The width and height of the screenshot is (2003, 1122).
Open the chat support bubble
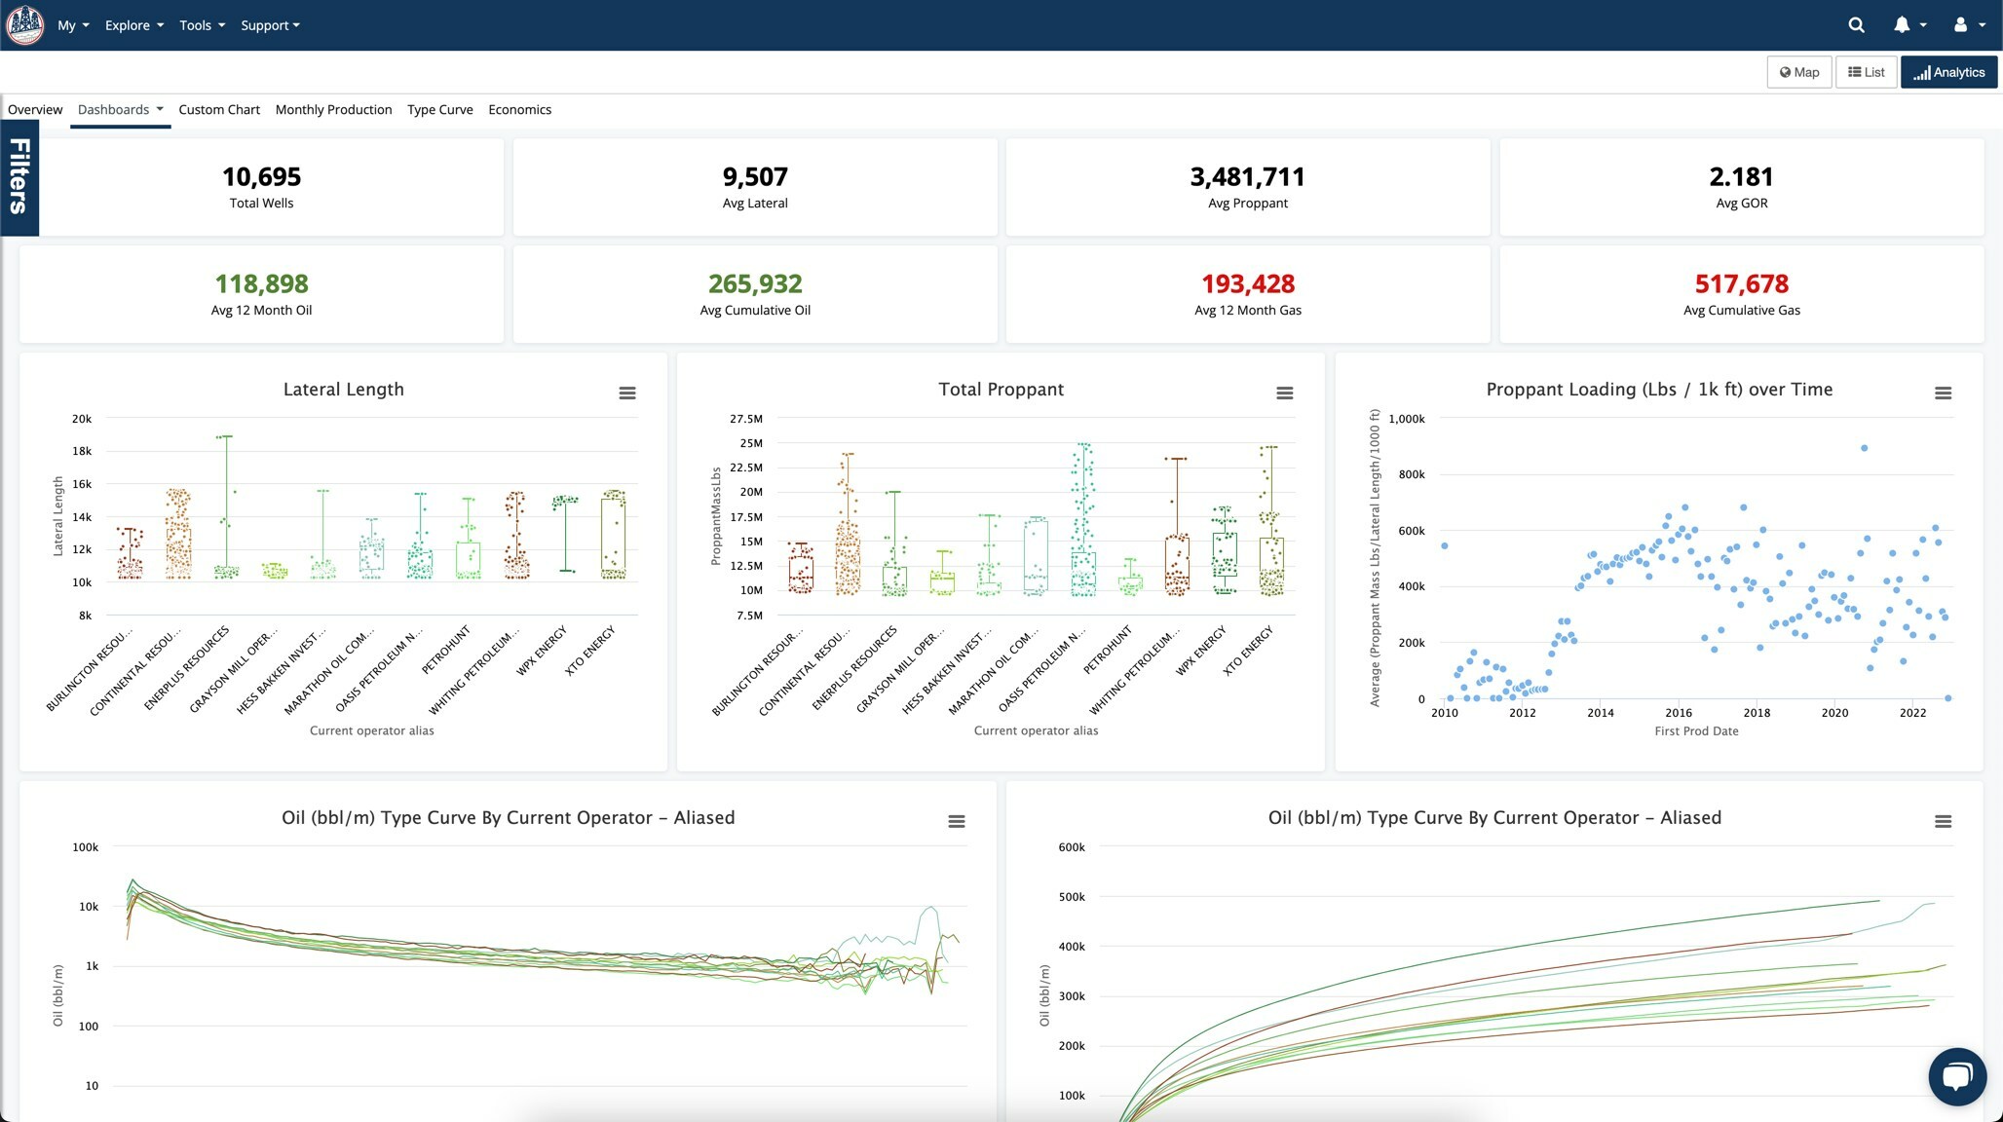point(1956,1076)
